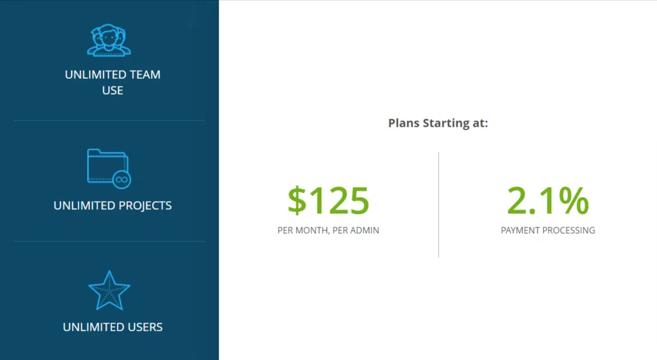This screenshot has width=657, height=360.
Task: Click the vertical divider between the prices
Action: point(438,205)
